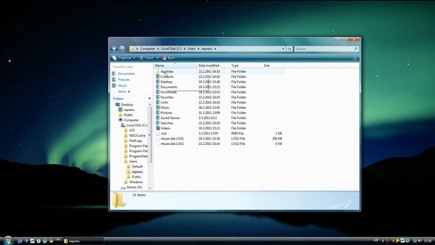Click the 256 KB size cell
435x245 pixels.
(x=277, y=138)
